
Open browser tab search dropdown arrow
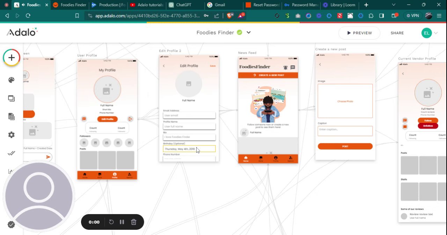coord(394,5)
